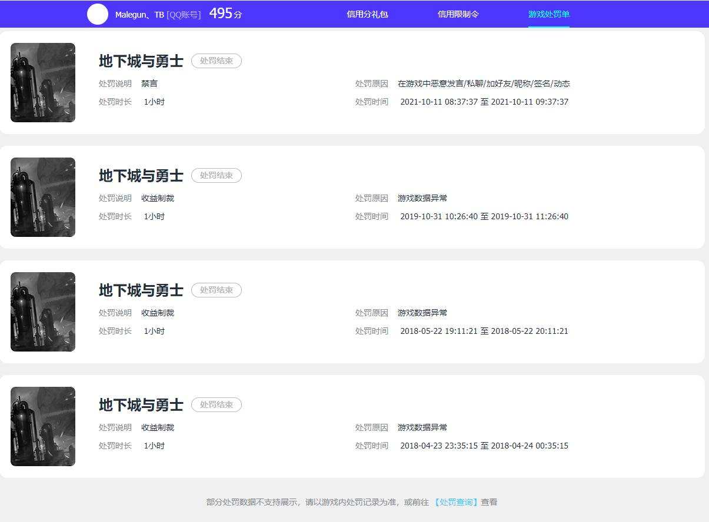Click 地下城与勇士 title of the 2018-04-23 record
709x522 pixels.
[x=141, y=405]
